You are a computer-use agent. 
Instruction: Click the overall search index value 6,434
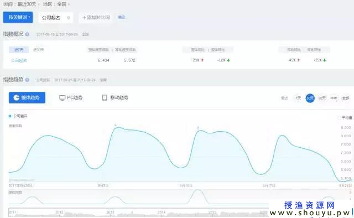[103, 60]
